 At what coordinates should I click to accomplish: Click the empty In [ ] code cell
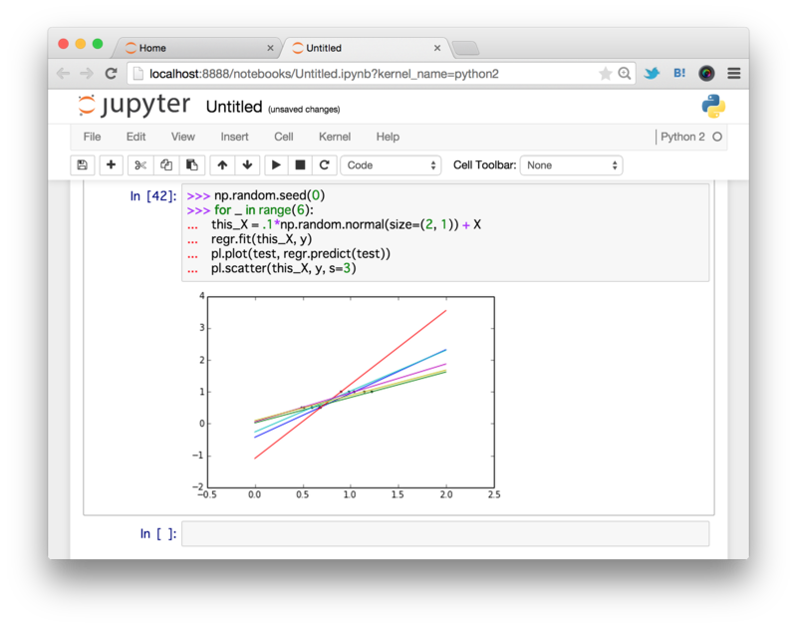tap(445, 534)
